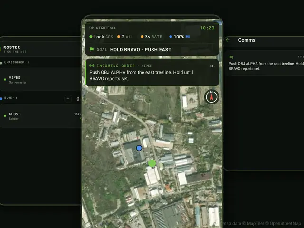The height and width of the screenshot is (228, 304).
Task: Tap the 10:23 clock
Action: (x=207, y=28)
